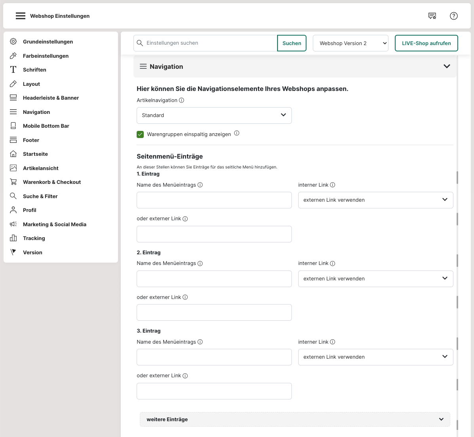The image size is (474, 437).
Task: Click the Warenkorb & Checkout cart icon
Action: coord(13,182)
